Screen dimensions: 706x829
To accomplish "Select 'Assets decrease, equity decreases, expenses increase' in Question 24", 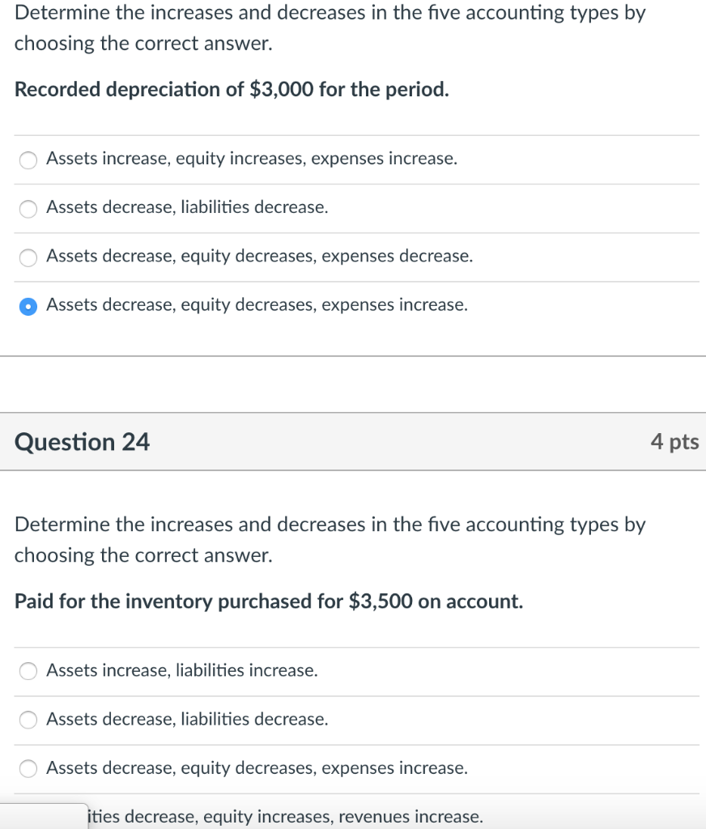I will coord(28,767).
